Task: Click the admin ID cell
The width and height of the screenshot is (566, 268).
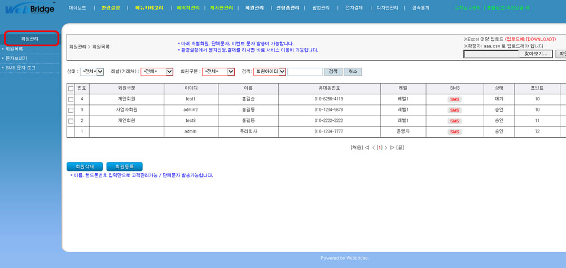Action: [x=190, y=131]
